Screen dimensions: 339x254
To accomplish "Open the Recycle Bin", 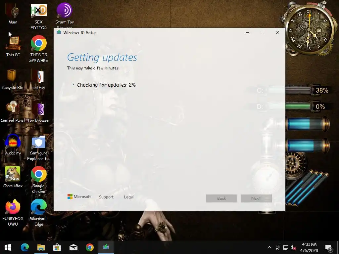I will pyautogui.click(x=13, y=79).
